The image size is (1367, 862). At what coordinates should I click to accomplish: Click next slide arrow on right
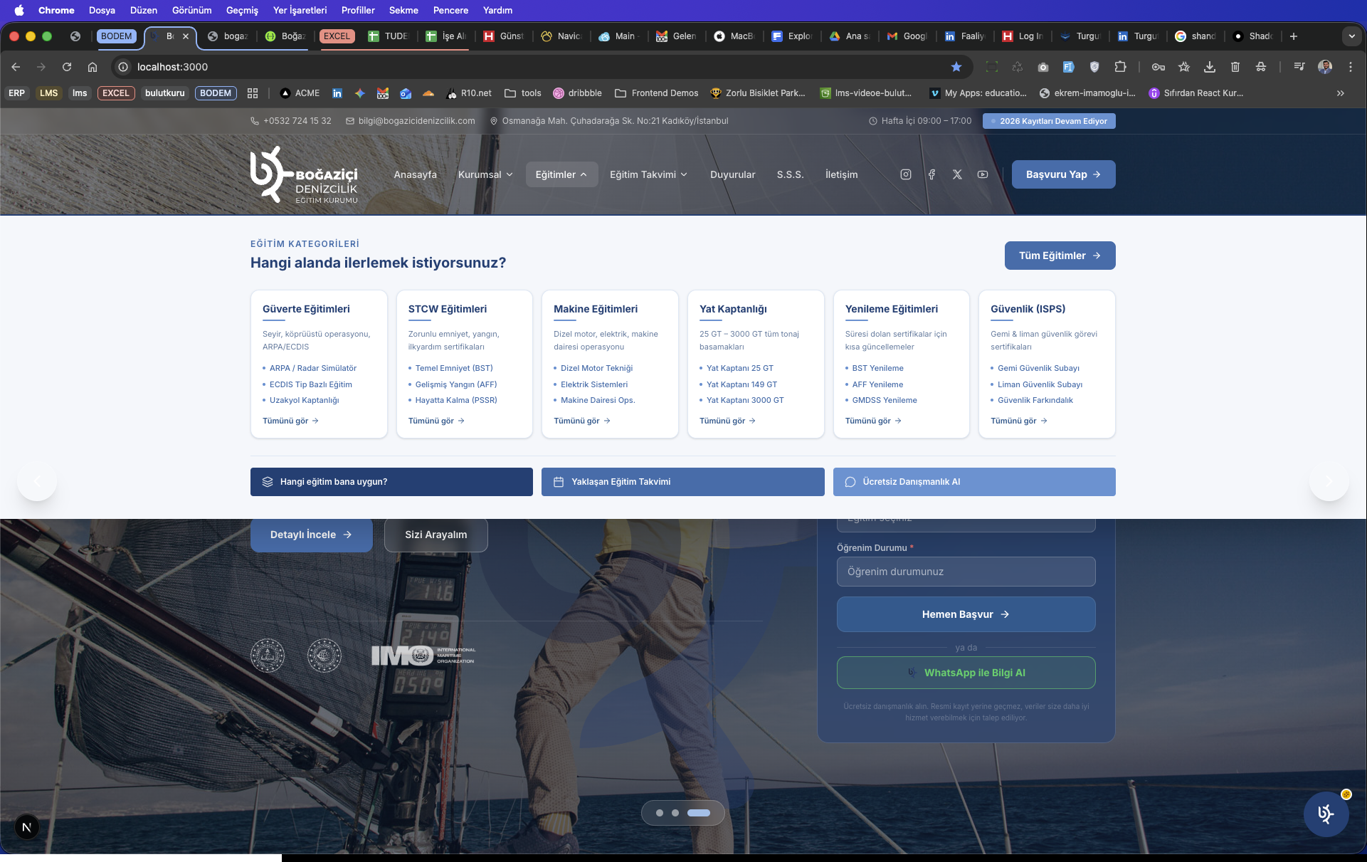click(x=1329, y=481)
